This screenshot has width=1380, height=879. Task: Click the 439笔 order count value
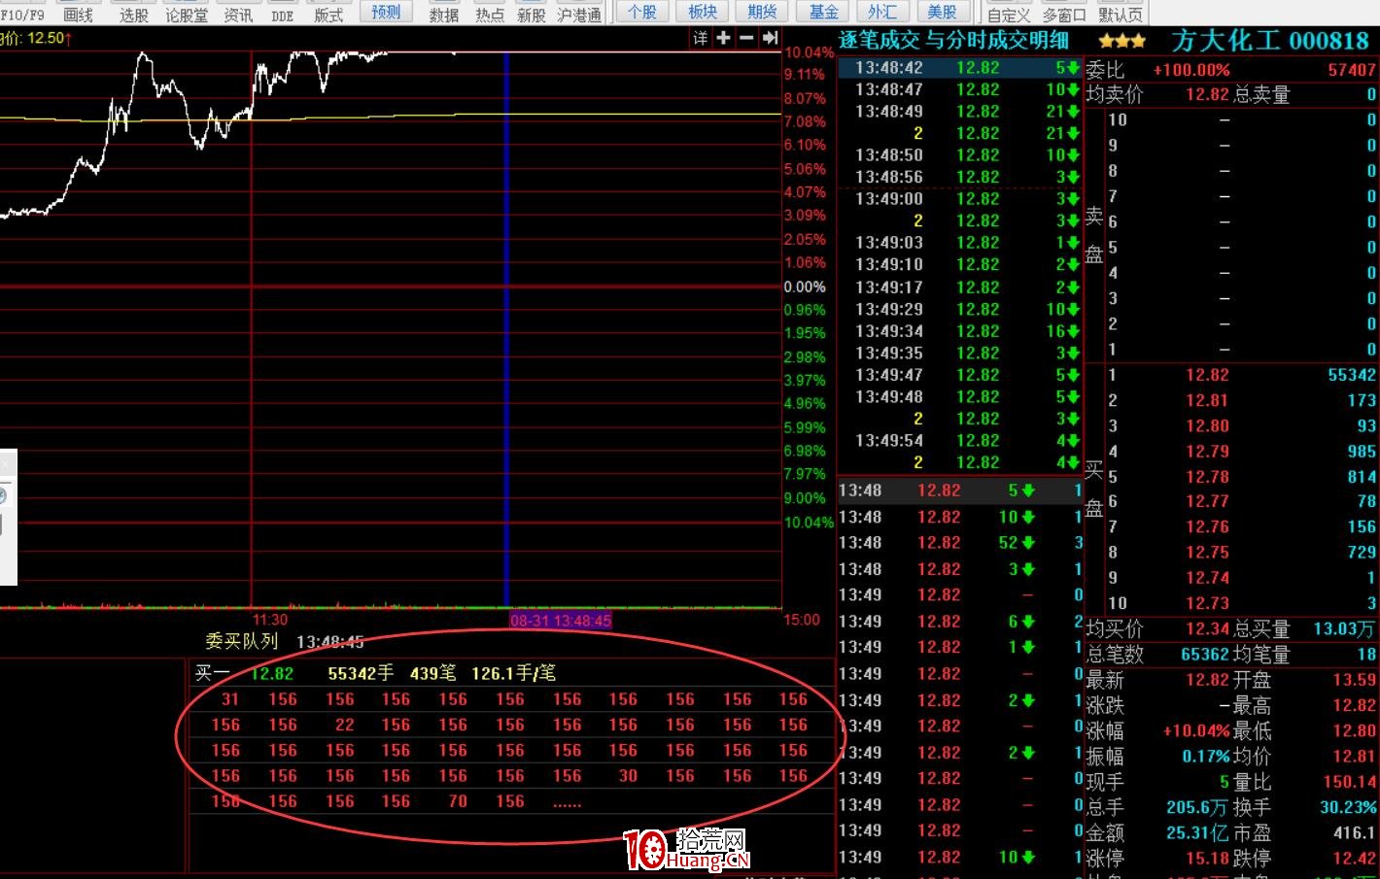click(x=433, y=673)
